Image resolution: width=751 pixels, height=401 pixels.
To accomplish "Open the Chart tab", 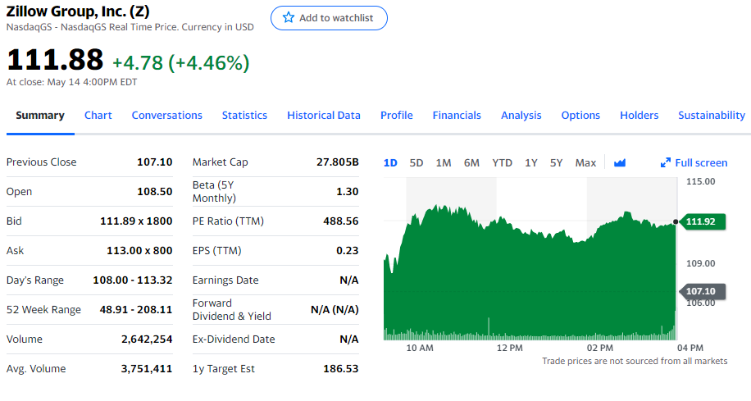I will coord(98,116).
